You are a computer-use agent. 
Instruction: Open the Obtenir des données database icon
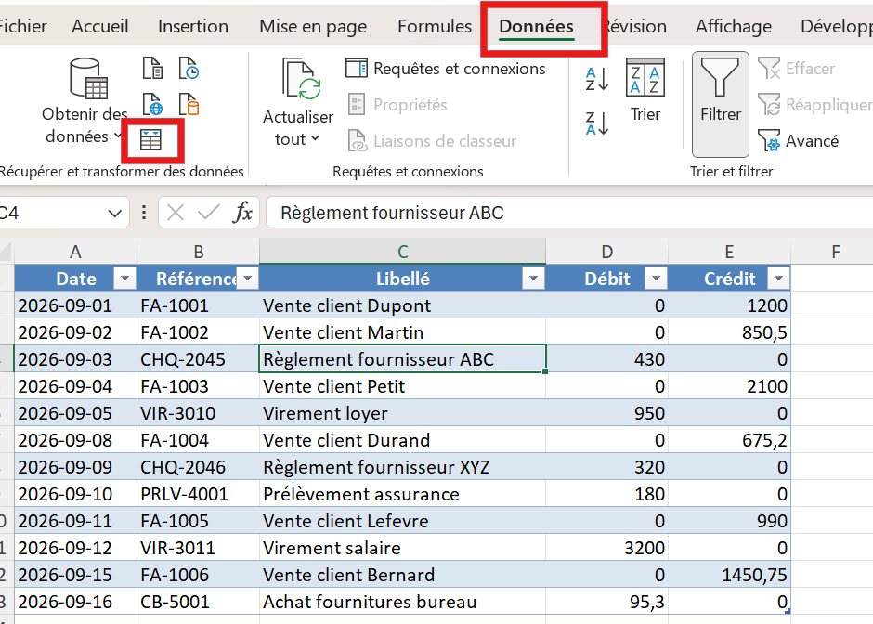click(x=88, y=79)
